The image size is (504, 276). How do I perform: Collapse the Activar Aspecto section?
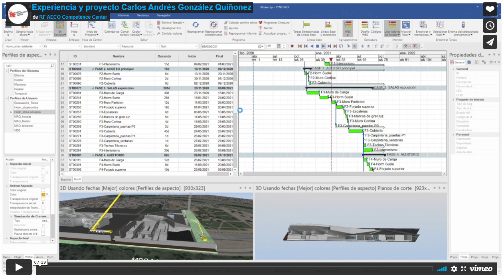(6, 186)
